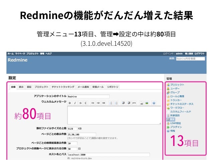Switch to 受信メール settings tab
The width and height of the screenshot is (213, 160).
point(98,87)
